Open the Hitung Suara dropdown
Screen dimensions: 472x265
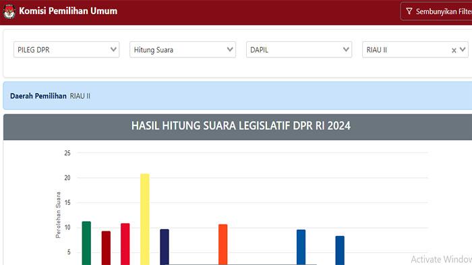pyautogui.click(x=183, y=50)
